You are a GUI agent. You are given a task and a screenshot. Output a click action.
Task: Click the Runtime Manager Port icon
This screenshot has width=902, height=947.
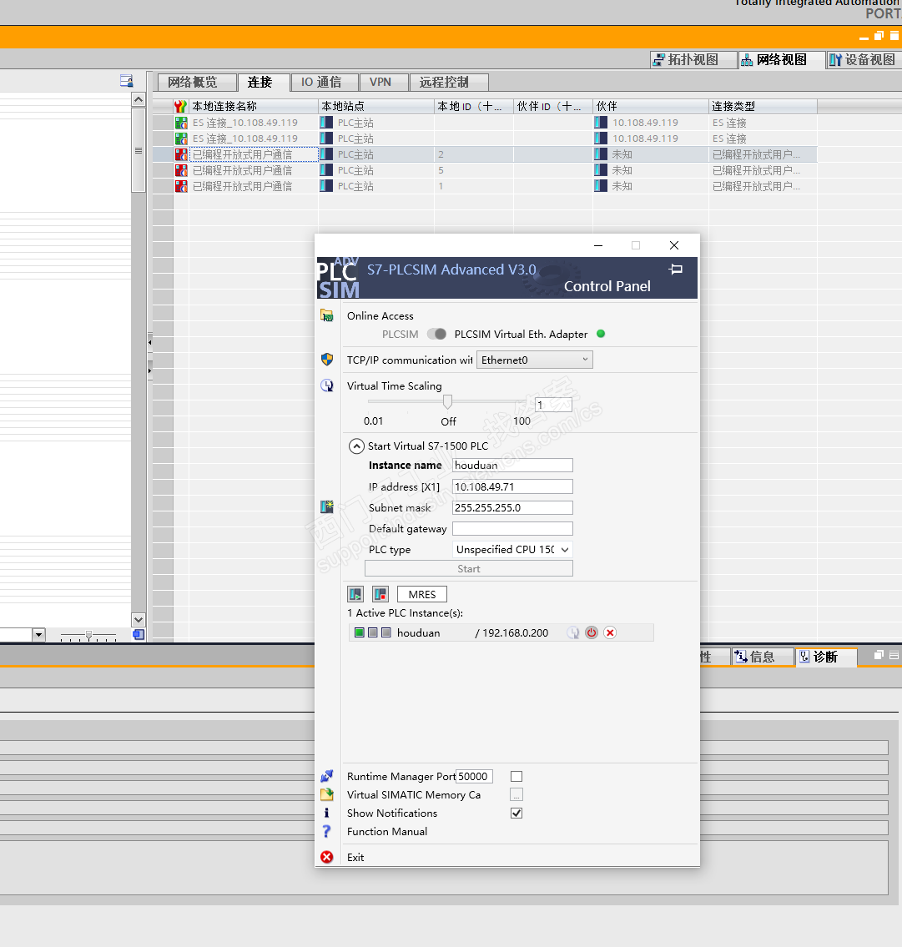(327, 776)
